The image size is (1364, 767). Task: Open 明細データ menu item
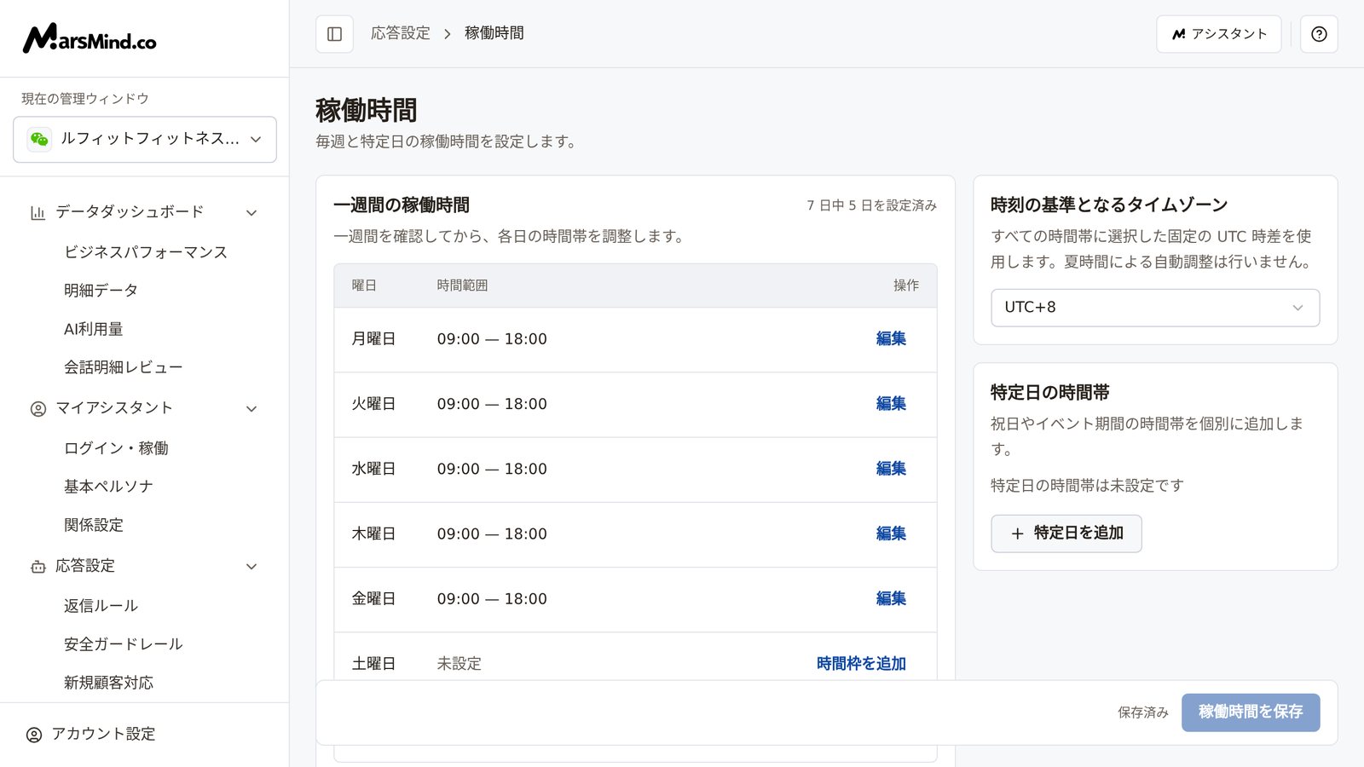[x=101, y=291]
